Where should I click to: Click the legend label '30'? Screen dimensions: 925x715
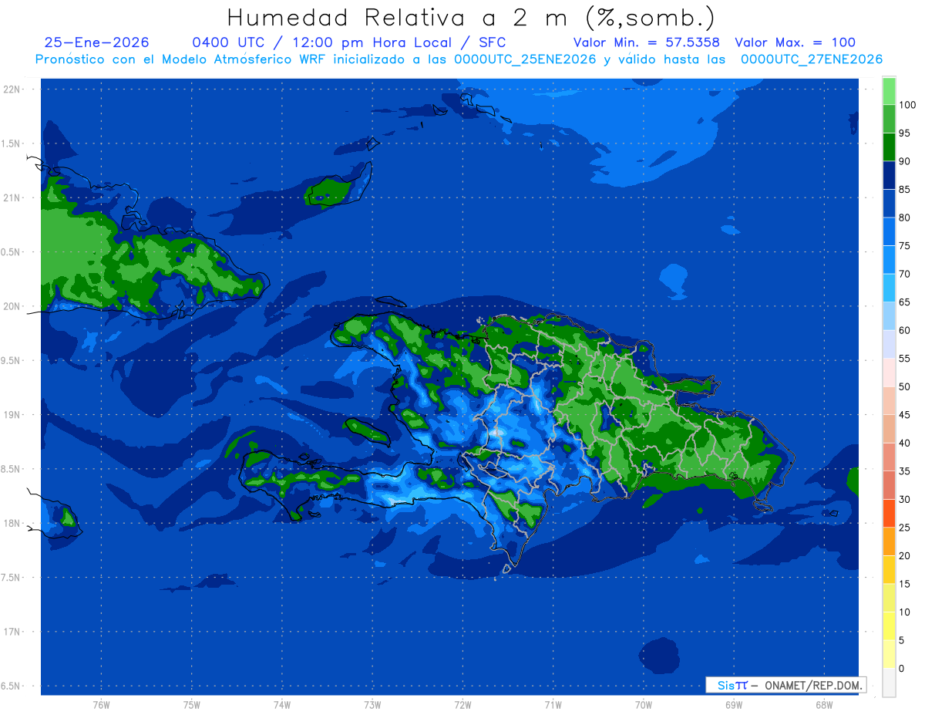point(904,499)
